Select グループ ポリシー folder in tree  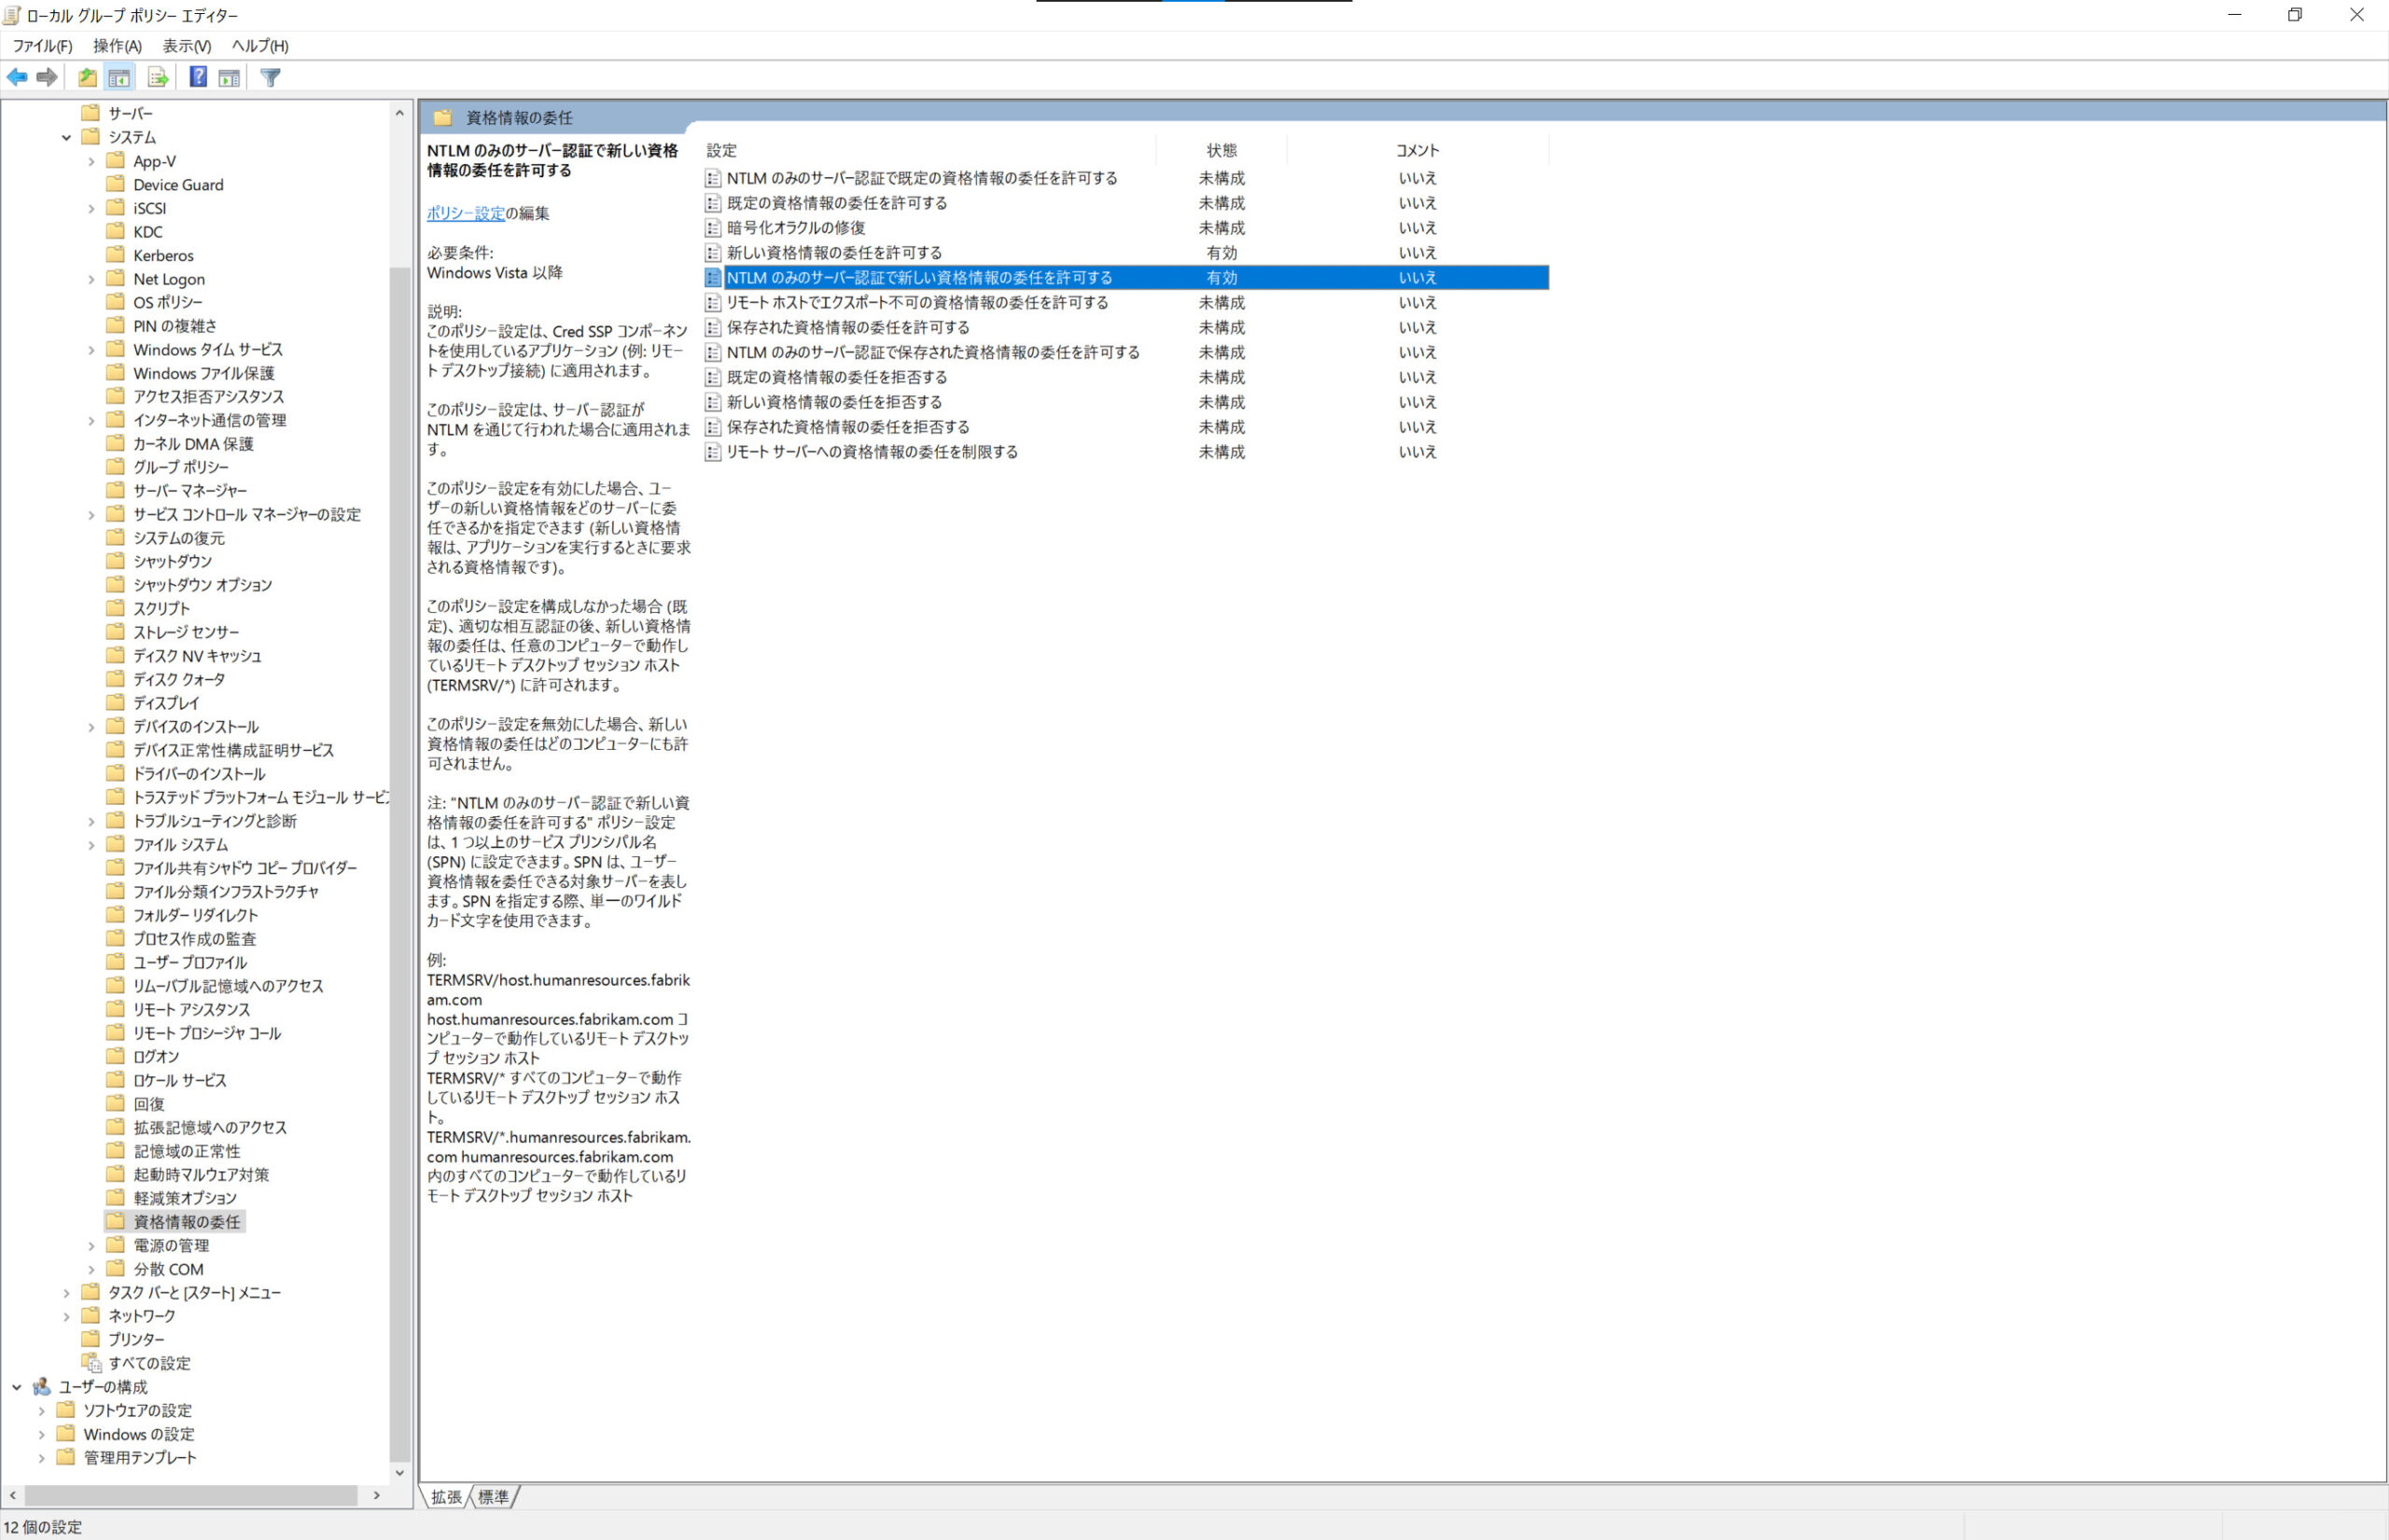click(181, 467)
